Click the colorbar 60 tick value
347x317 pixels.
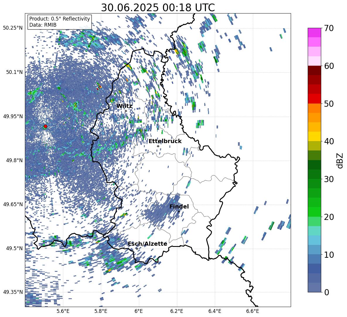click(329, 66)
